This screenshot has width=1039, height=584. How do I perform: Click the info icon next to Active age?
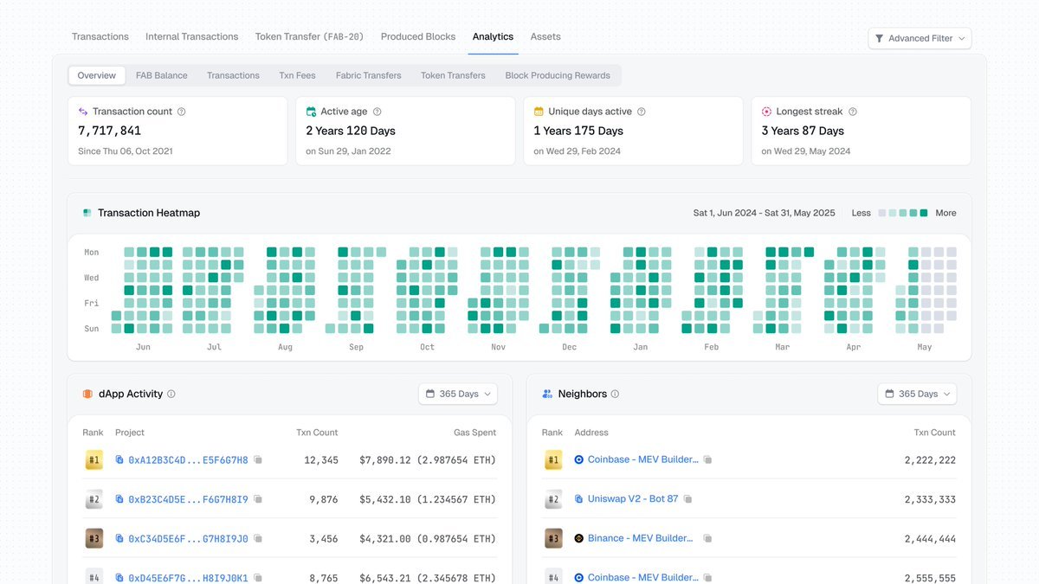pyautogui.click(x=377, y=112)
